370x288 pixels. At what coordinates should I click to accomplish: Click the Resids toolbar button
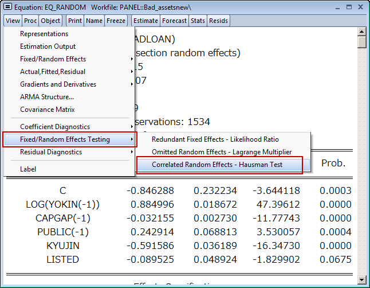tap(218, 21)
